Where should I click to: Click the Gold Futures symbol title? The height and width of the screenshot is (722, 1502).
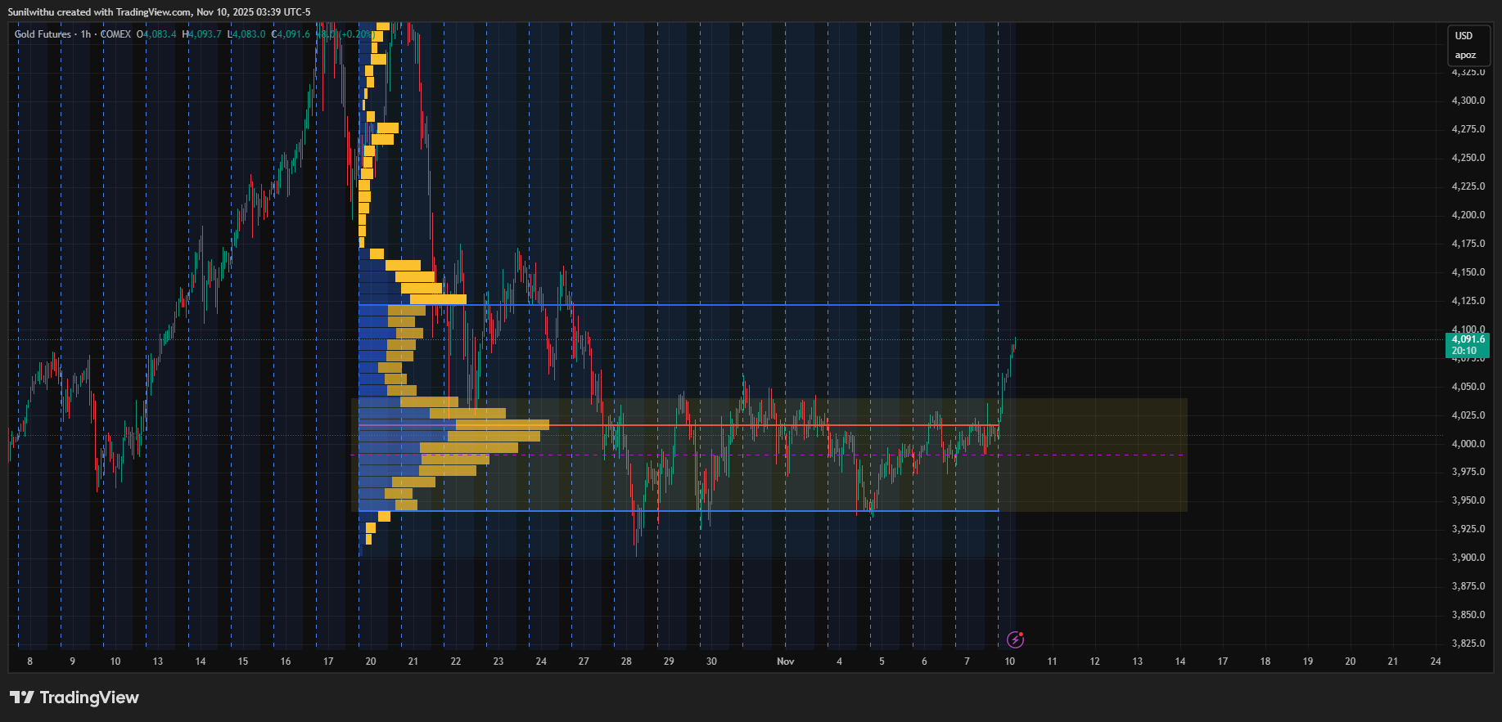43,34
